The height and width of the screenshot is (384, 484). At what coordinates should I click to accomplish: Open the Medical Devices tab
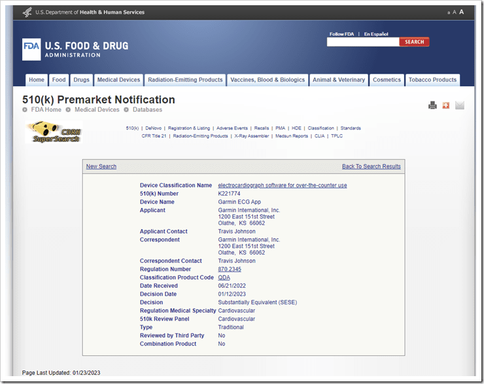(x=118, y=80)
